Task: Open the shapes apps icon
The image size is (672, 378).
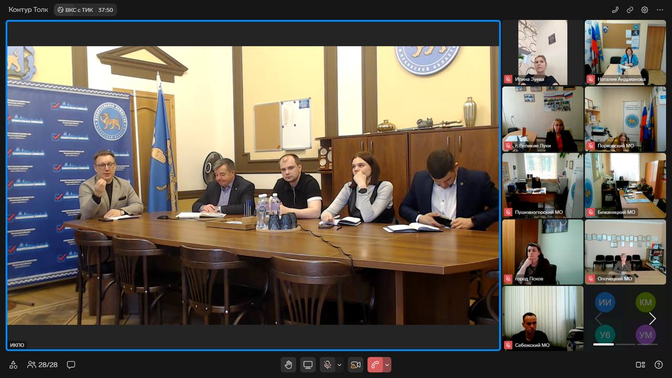Action: [14, 365]
